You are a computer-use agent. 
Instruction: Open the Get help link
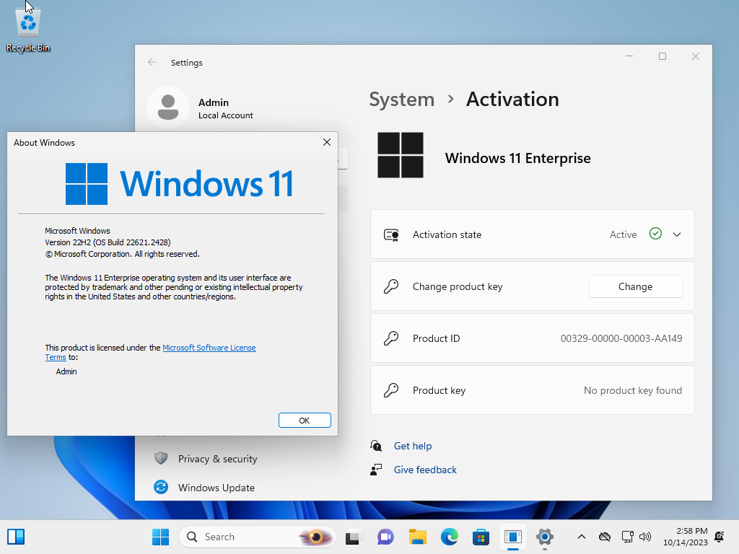tap(413, 446)
